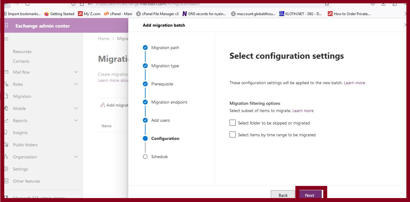Open Getting Started Firefox bookmark
Image resolution: width=410 pixels, height=202 pixels.
pyautogui.click(x=59, y=14)
